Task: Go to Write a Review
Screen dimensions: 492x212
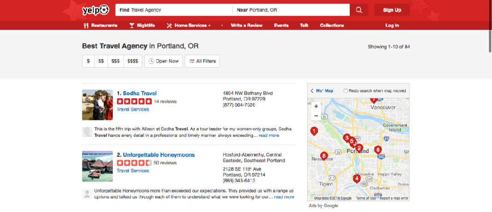Action: point(246,25)
